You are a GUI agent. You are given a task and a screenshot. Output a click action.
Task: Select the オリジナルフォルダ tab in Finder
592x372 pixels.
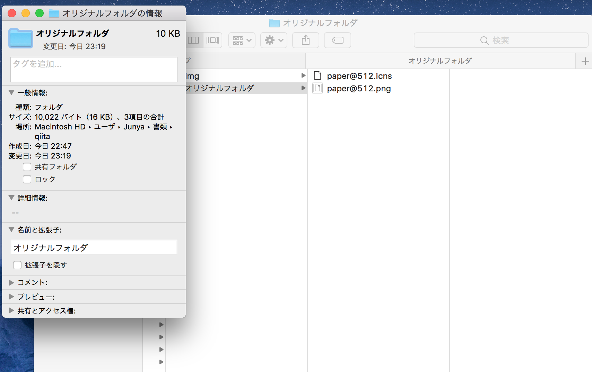click(440, 61)
